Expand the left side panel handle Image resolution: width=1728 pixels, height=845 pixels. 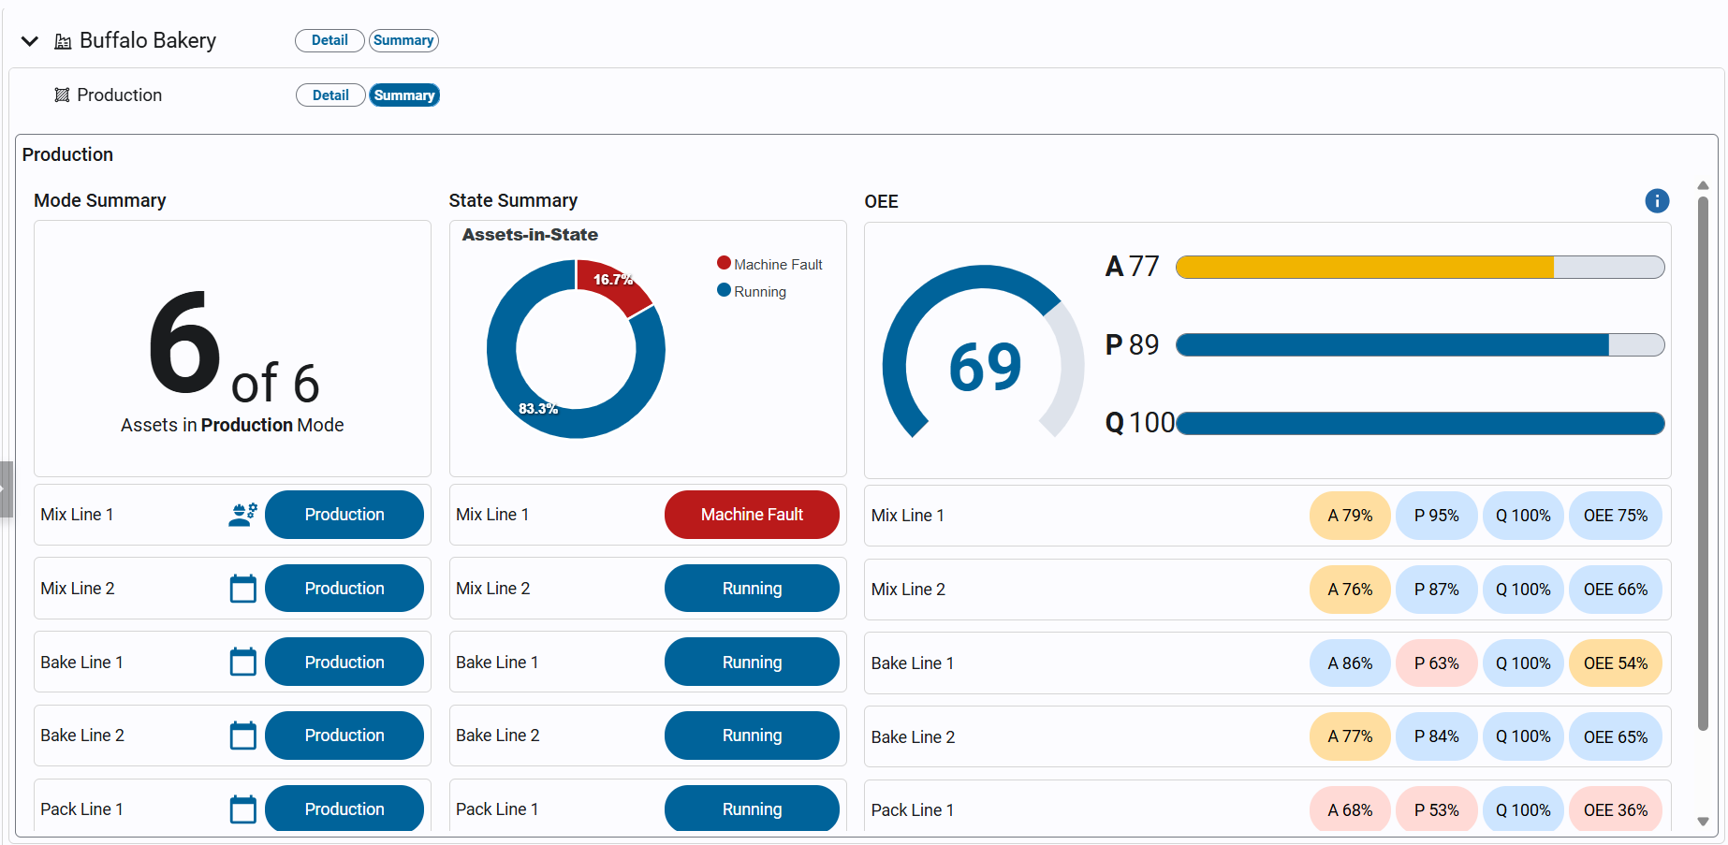(x=6, y=488)
